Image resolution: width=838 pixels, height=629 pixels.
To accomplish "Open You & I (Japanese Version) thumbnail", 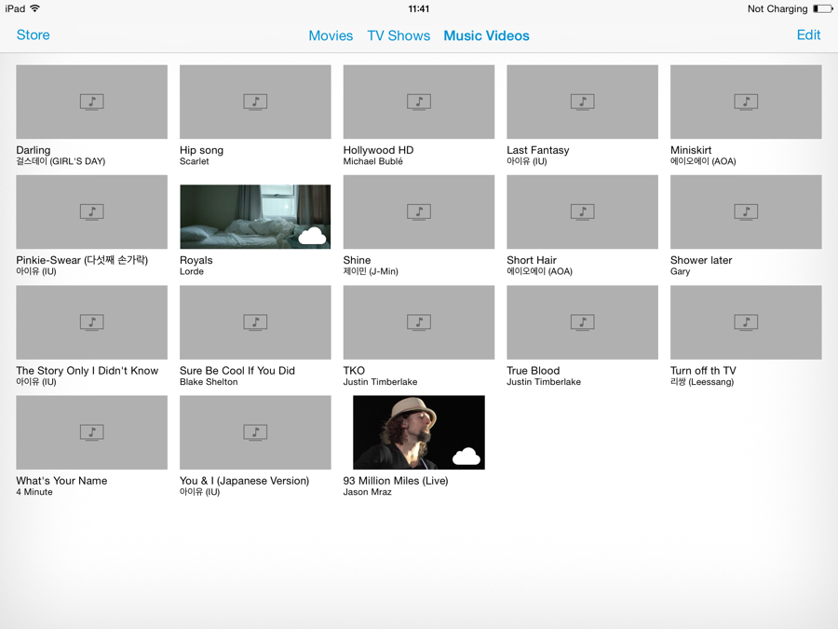I will click(255, 432).
